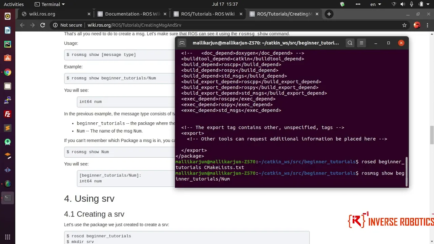Click the '4. Using srv' heading

89,198
